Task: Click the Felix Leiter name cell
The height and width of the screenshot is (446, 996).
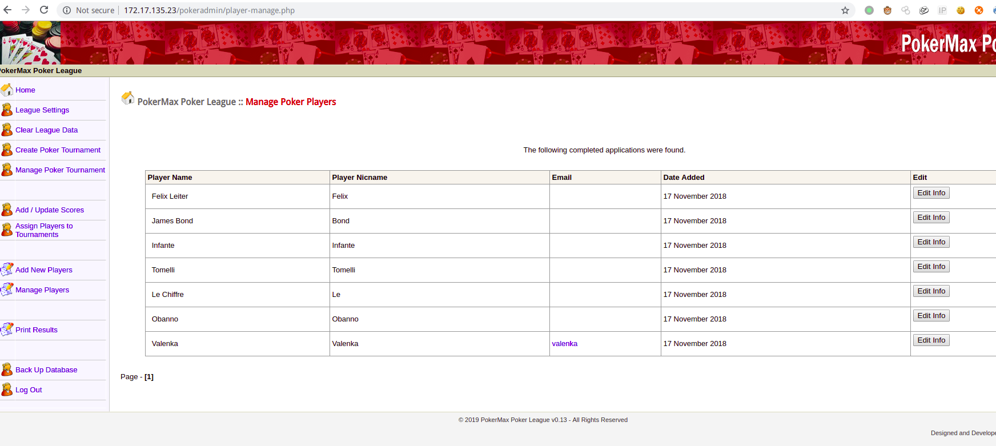Action: click(238, 196)
